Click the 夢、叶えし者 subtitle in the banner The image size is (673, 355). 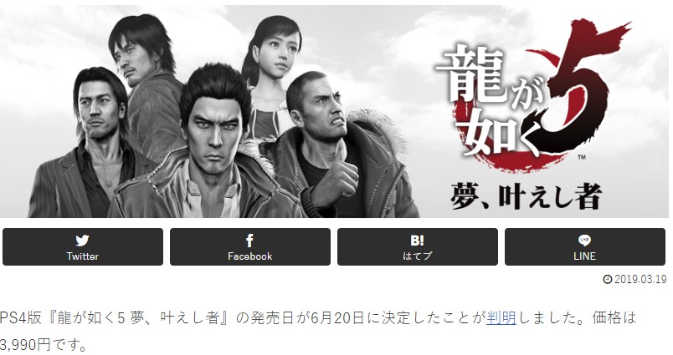[x=527, y=195]
